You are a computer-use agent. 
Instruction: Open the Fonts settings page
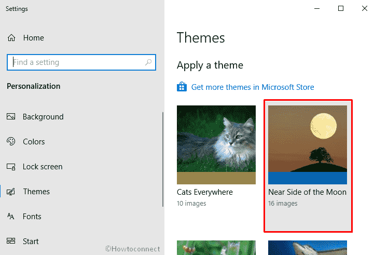click(x=32, y=217)
